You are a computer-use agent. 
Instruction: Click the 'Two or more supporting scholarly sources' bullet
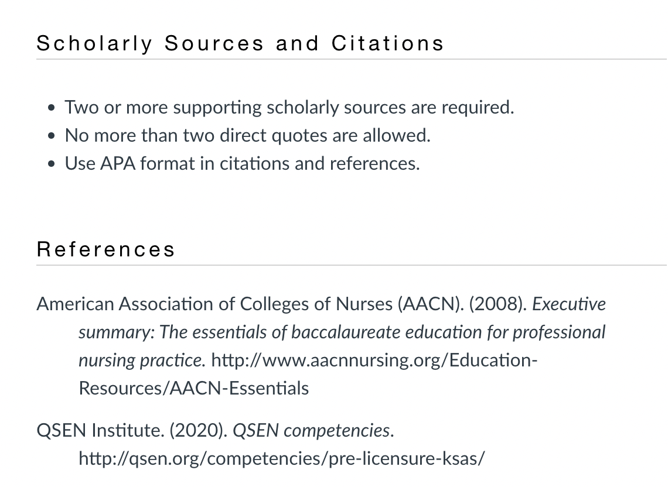289,107
